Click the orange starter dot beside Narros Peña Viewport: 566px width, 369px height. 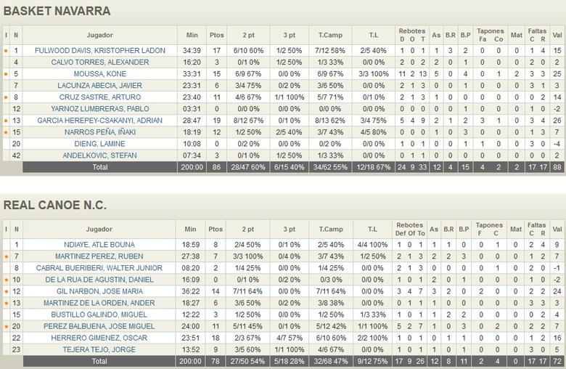click(6, 132)
